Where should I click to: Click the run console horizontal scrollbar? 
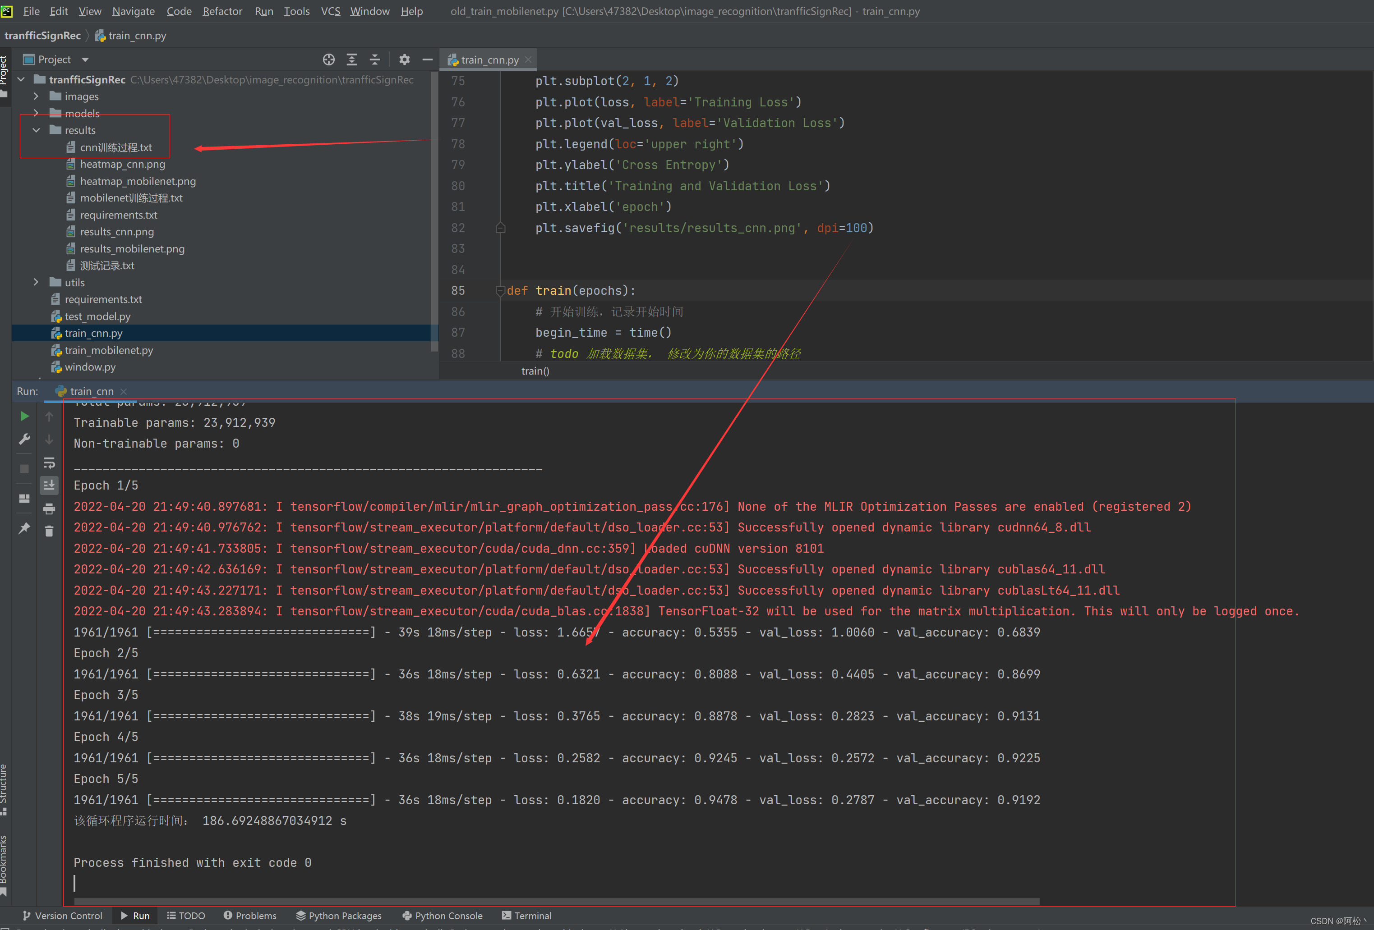556,902
